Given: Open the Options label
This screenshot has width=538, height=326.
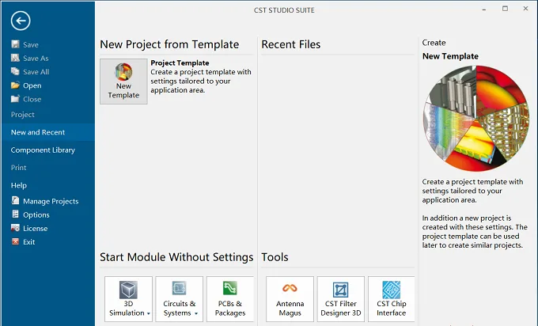Looking at the screenshot, I should (36, 214).
